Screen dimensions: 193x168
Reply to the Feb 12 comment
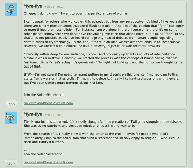coord(11,163)
